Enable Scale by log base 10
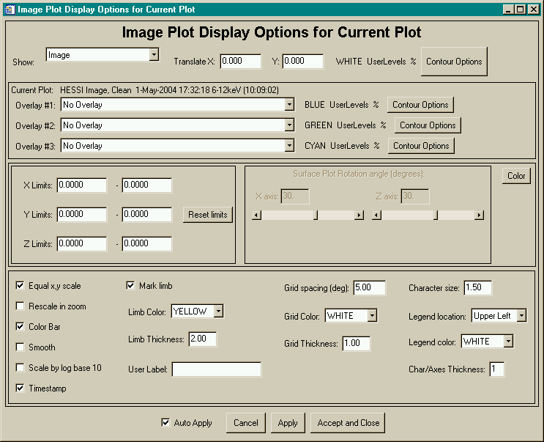This screenshot has height=442, width=544. click(x=21, y=368)
